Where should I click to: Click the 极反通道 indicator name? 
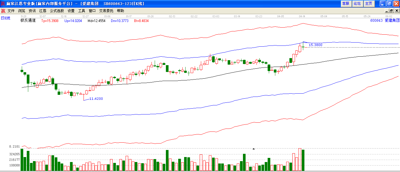tap(28, 21)
